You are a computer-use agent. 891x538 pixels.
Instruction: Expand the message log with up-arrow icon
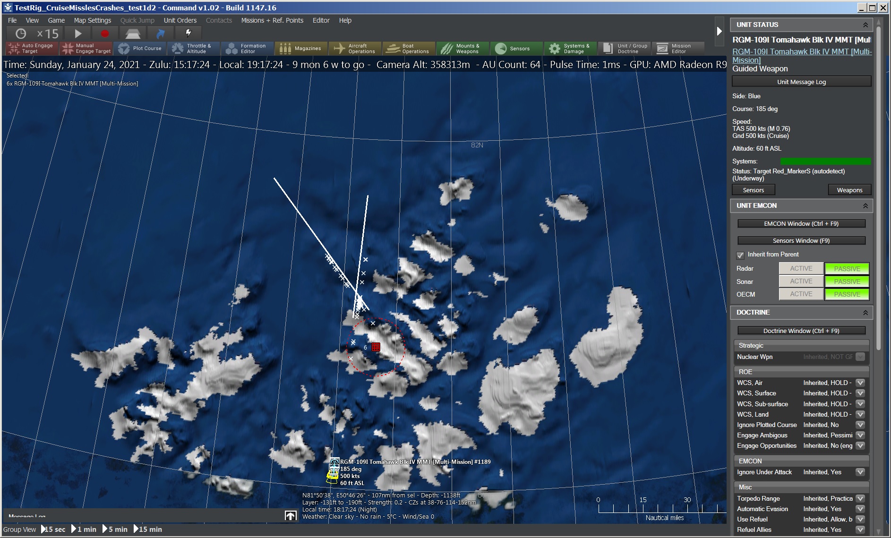(x=291, y=516)
